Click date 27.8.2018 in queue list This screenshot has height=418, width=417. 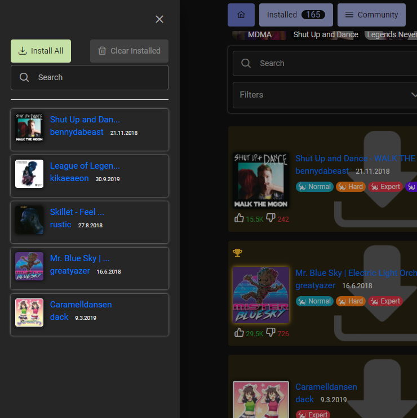(x=90, y=226)
